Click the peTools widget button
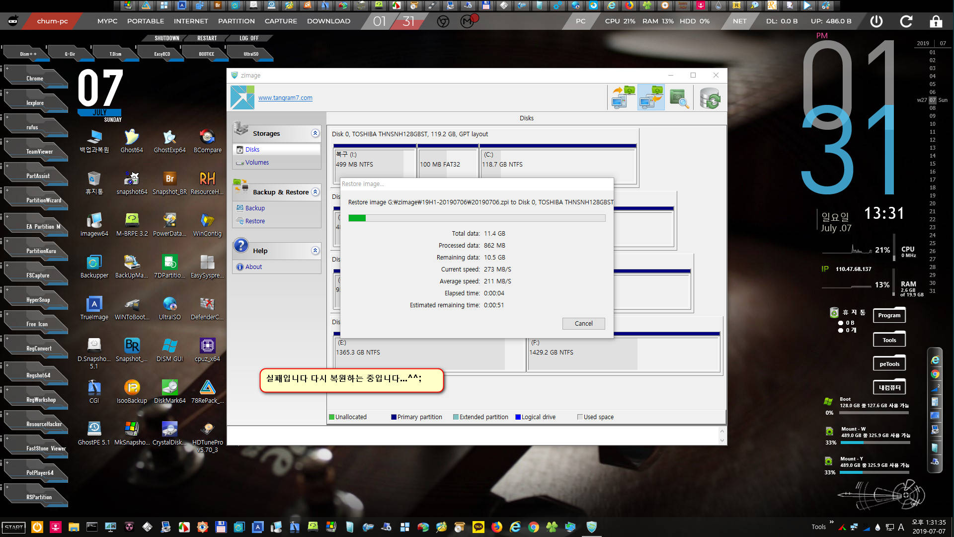Screen dimensions: 954x537 pos(889,364)
